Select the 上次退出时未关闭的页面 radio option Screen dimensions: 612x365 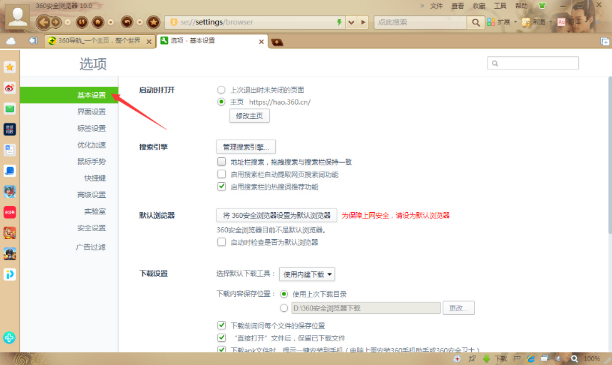tap(221, 90)
